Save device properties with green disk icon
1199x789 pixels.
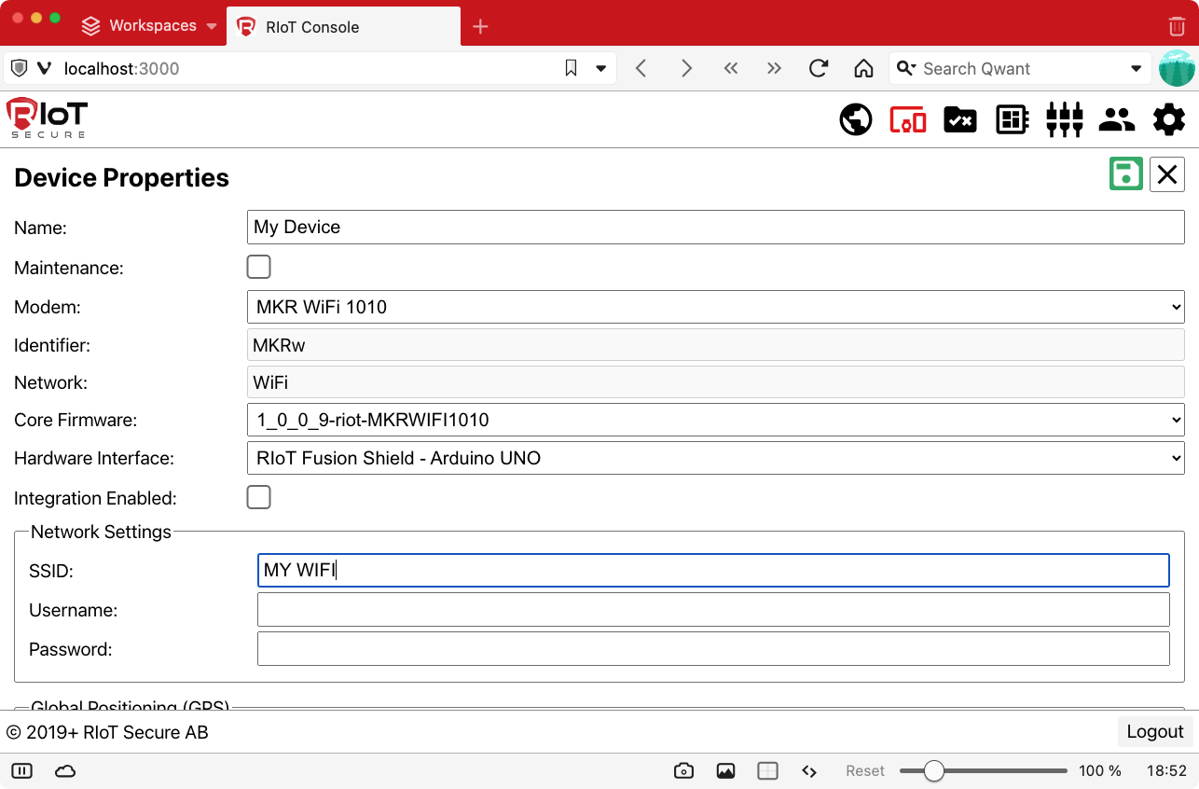pos(1126,174)
